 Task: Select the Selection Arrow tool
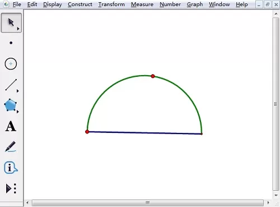(x=11, y=23)
